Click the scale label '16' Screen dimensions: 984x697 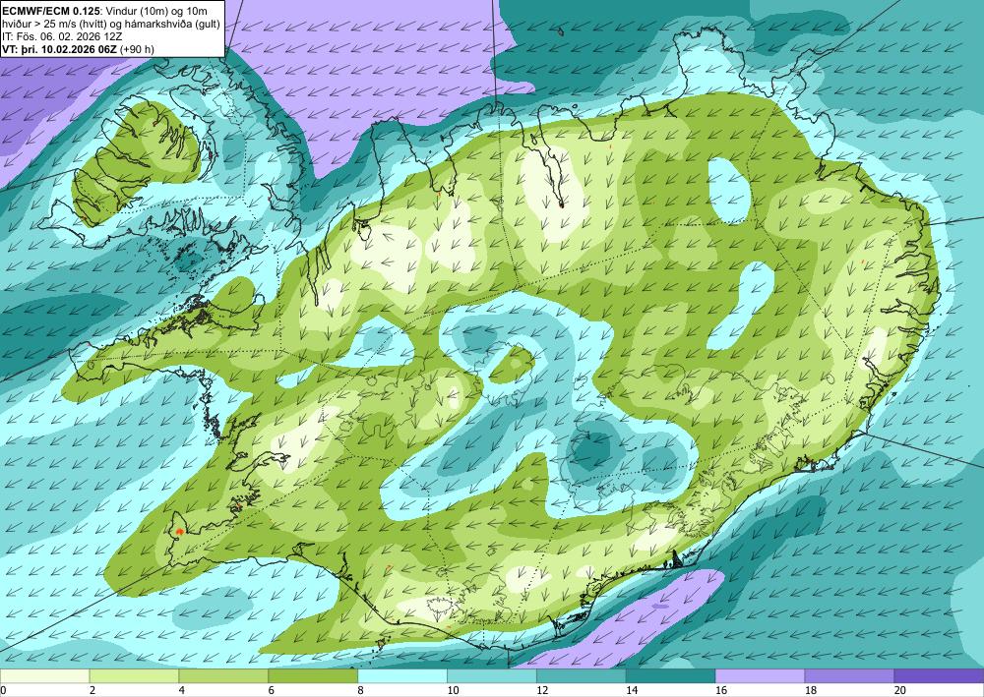pyautogui.click(x=721, y=691)
